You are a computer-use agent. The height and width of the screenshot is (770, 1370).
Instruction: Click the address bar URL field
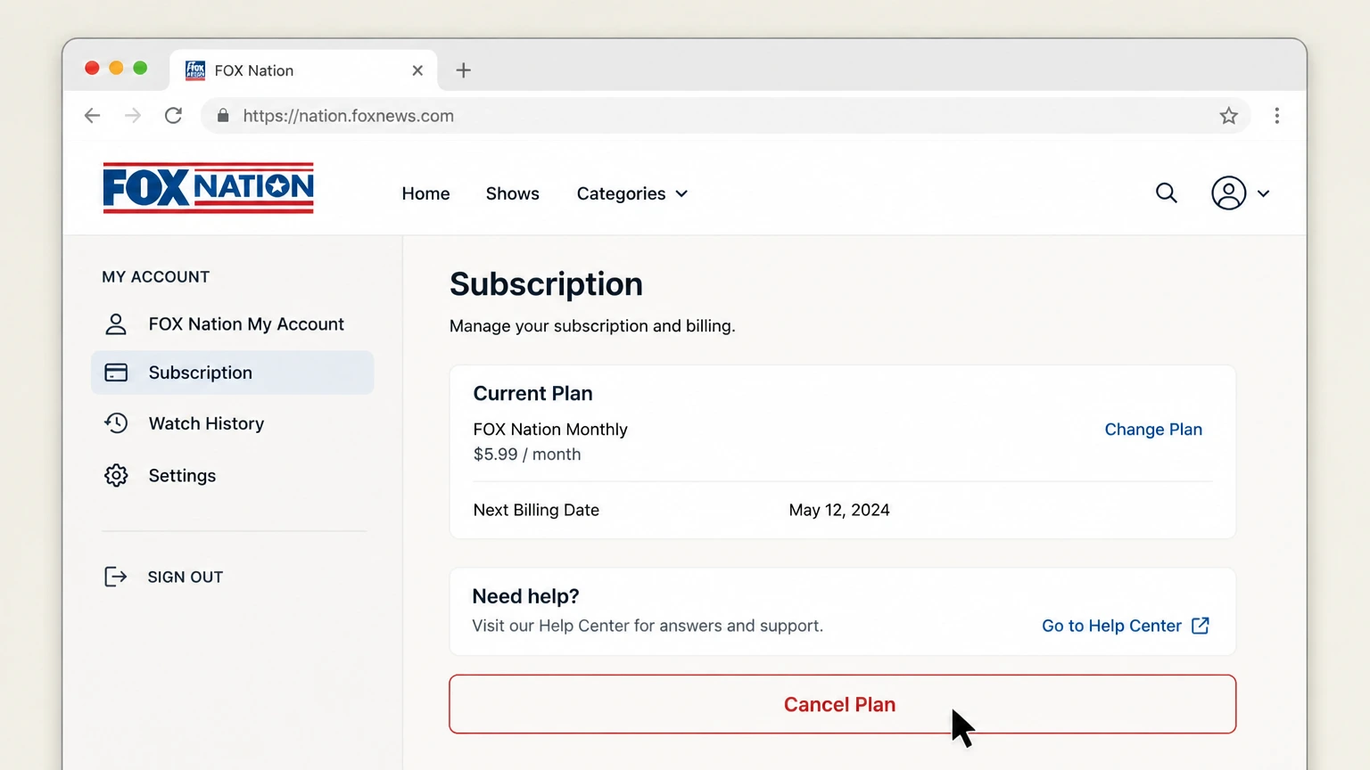[x=724, y=116]
